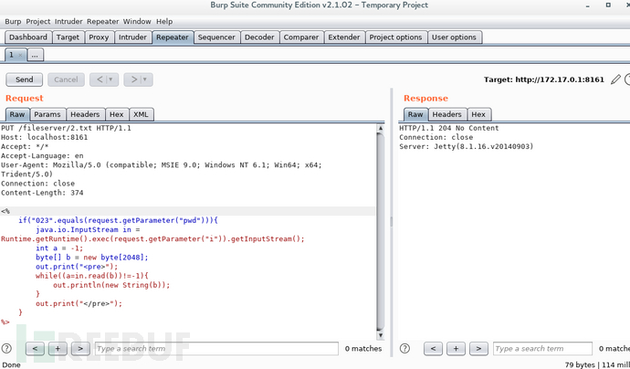The image size is (630, 369).
Task: Select the request Params tab
Action: click(x=47, y=114)
